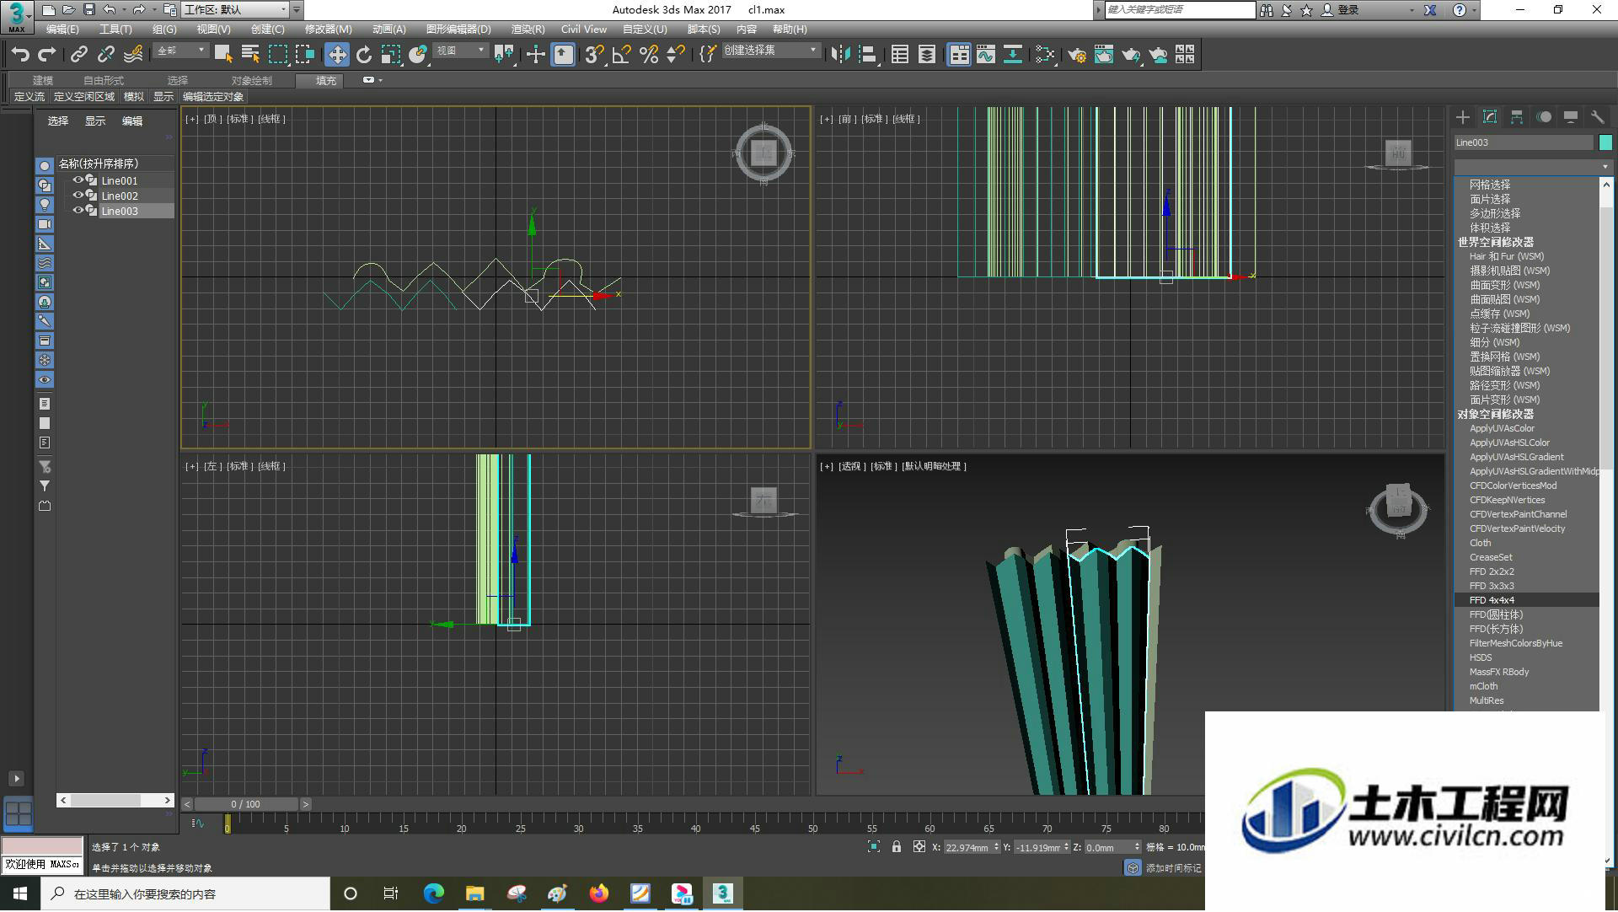The width and height of the screenshot is (1618, 912).
Task: Expand the Scene Explorer sidebar arrow button
Action: pyautogui.click(x=16, y=779)
